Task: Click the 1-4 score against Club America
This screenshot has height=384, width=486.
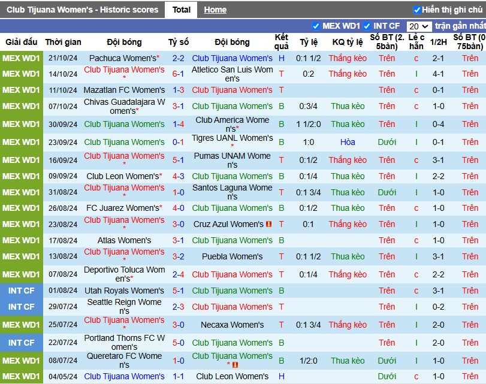Action: click(178, 124)
